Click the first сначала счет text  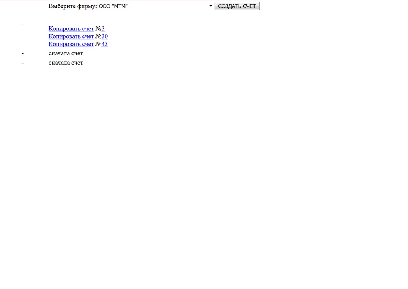coord(66,53)
